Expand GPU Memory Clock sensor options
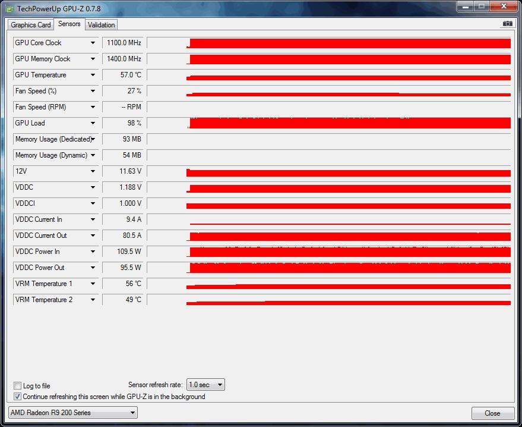Screen dimensions: 522x427 93,59
